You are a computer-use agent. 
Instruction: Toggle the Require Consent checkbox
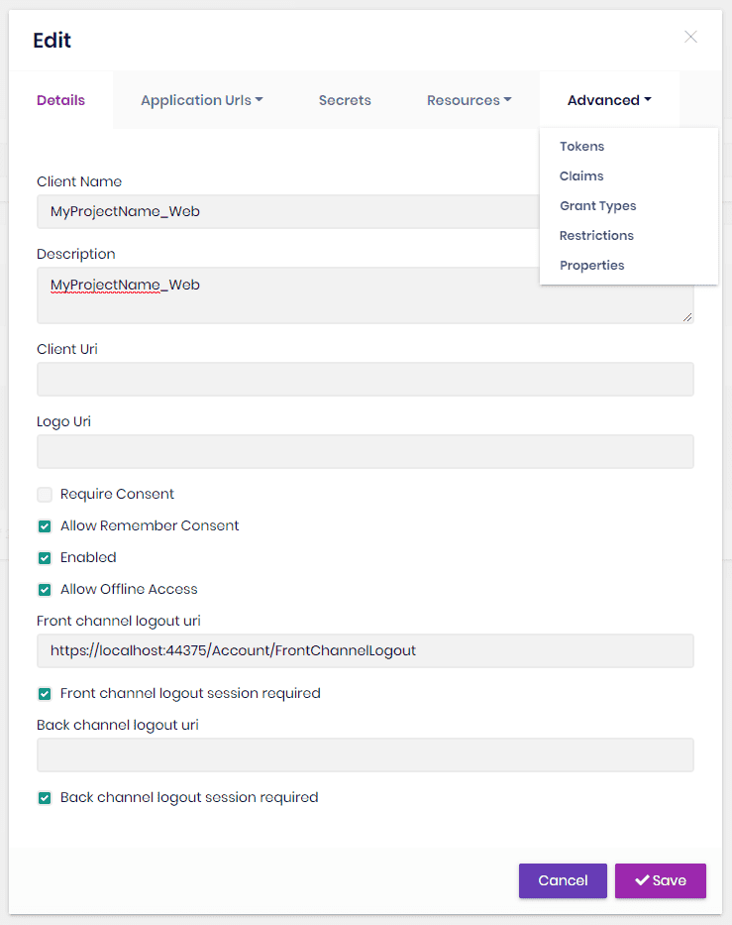point(45,495)
